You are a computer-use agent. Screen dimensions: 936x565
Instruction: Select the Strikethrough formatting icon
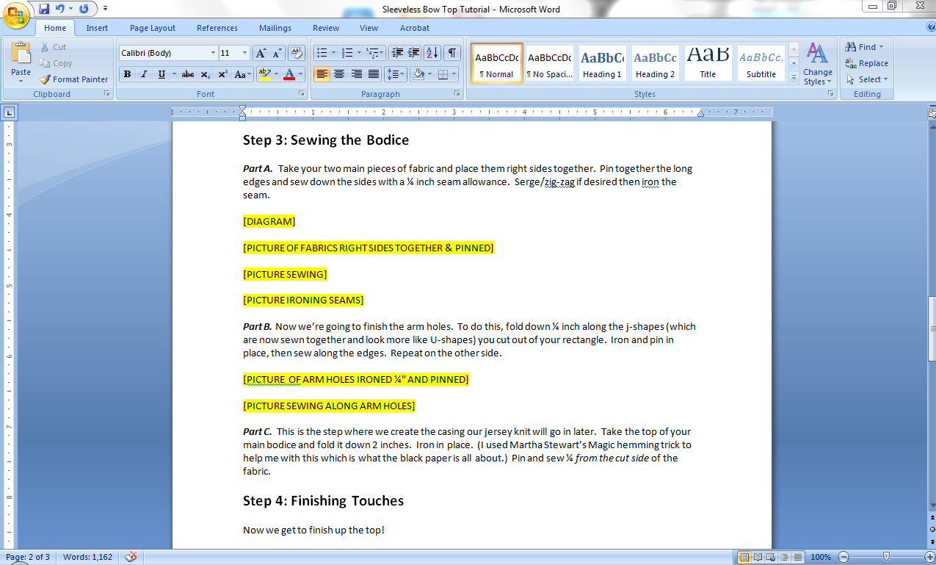186,75
